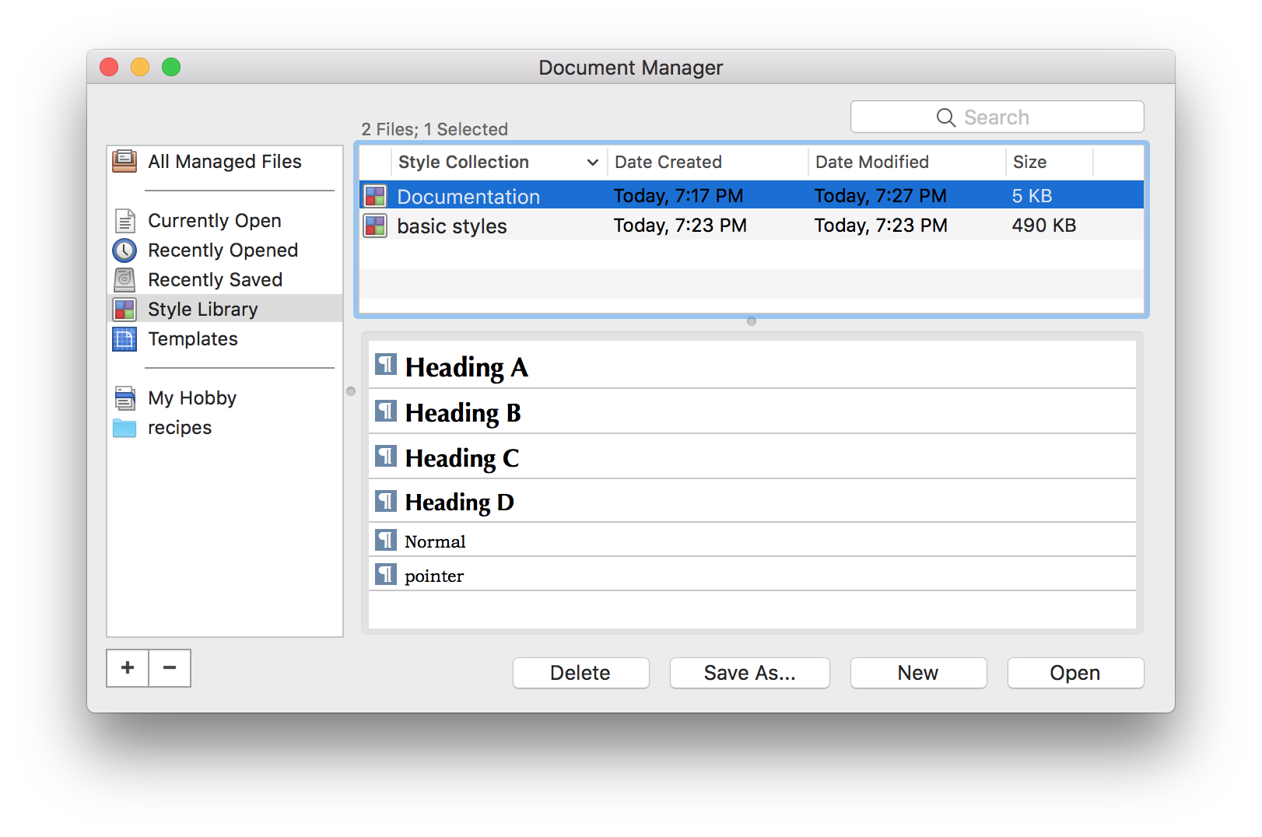Select the Heading D style
This screenshot has height=837, width=1262.
(x=752, y=501)
